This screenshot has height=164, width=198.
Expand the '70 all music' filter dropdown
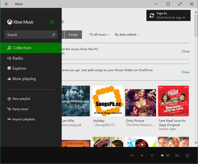[99, 35]
